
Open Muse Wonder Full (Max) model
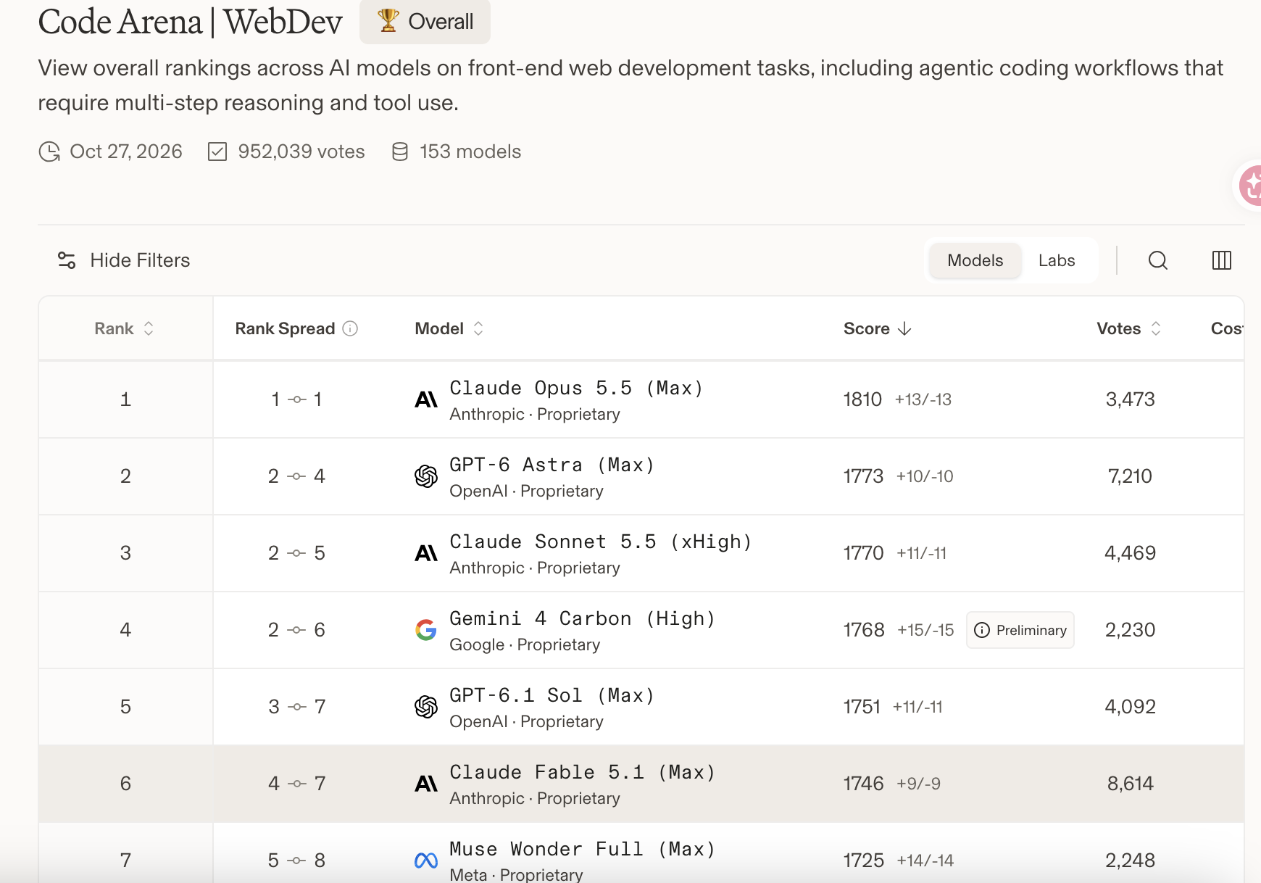[583, 849]
